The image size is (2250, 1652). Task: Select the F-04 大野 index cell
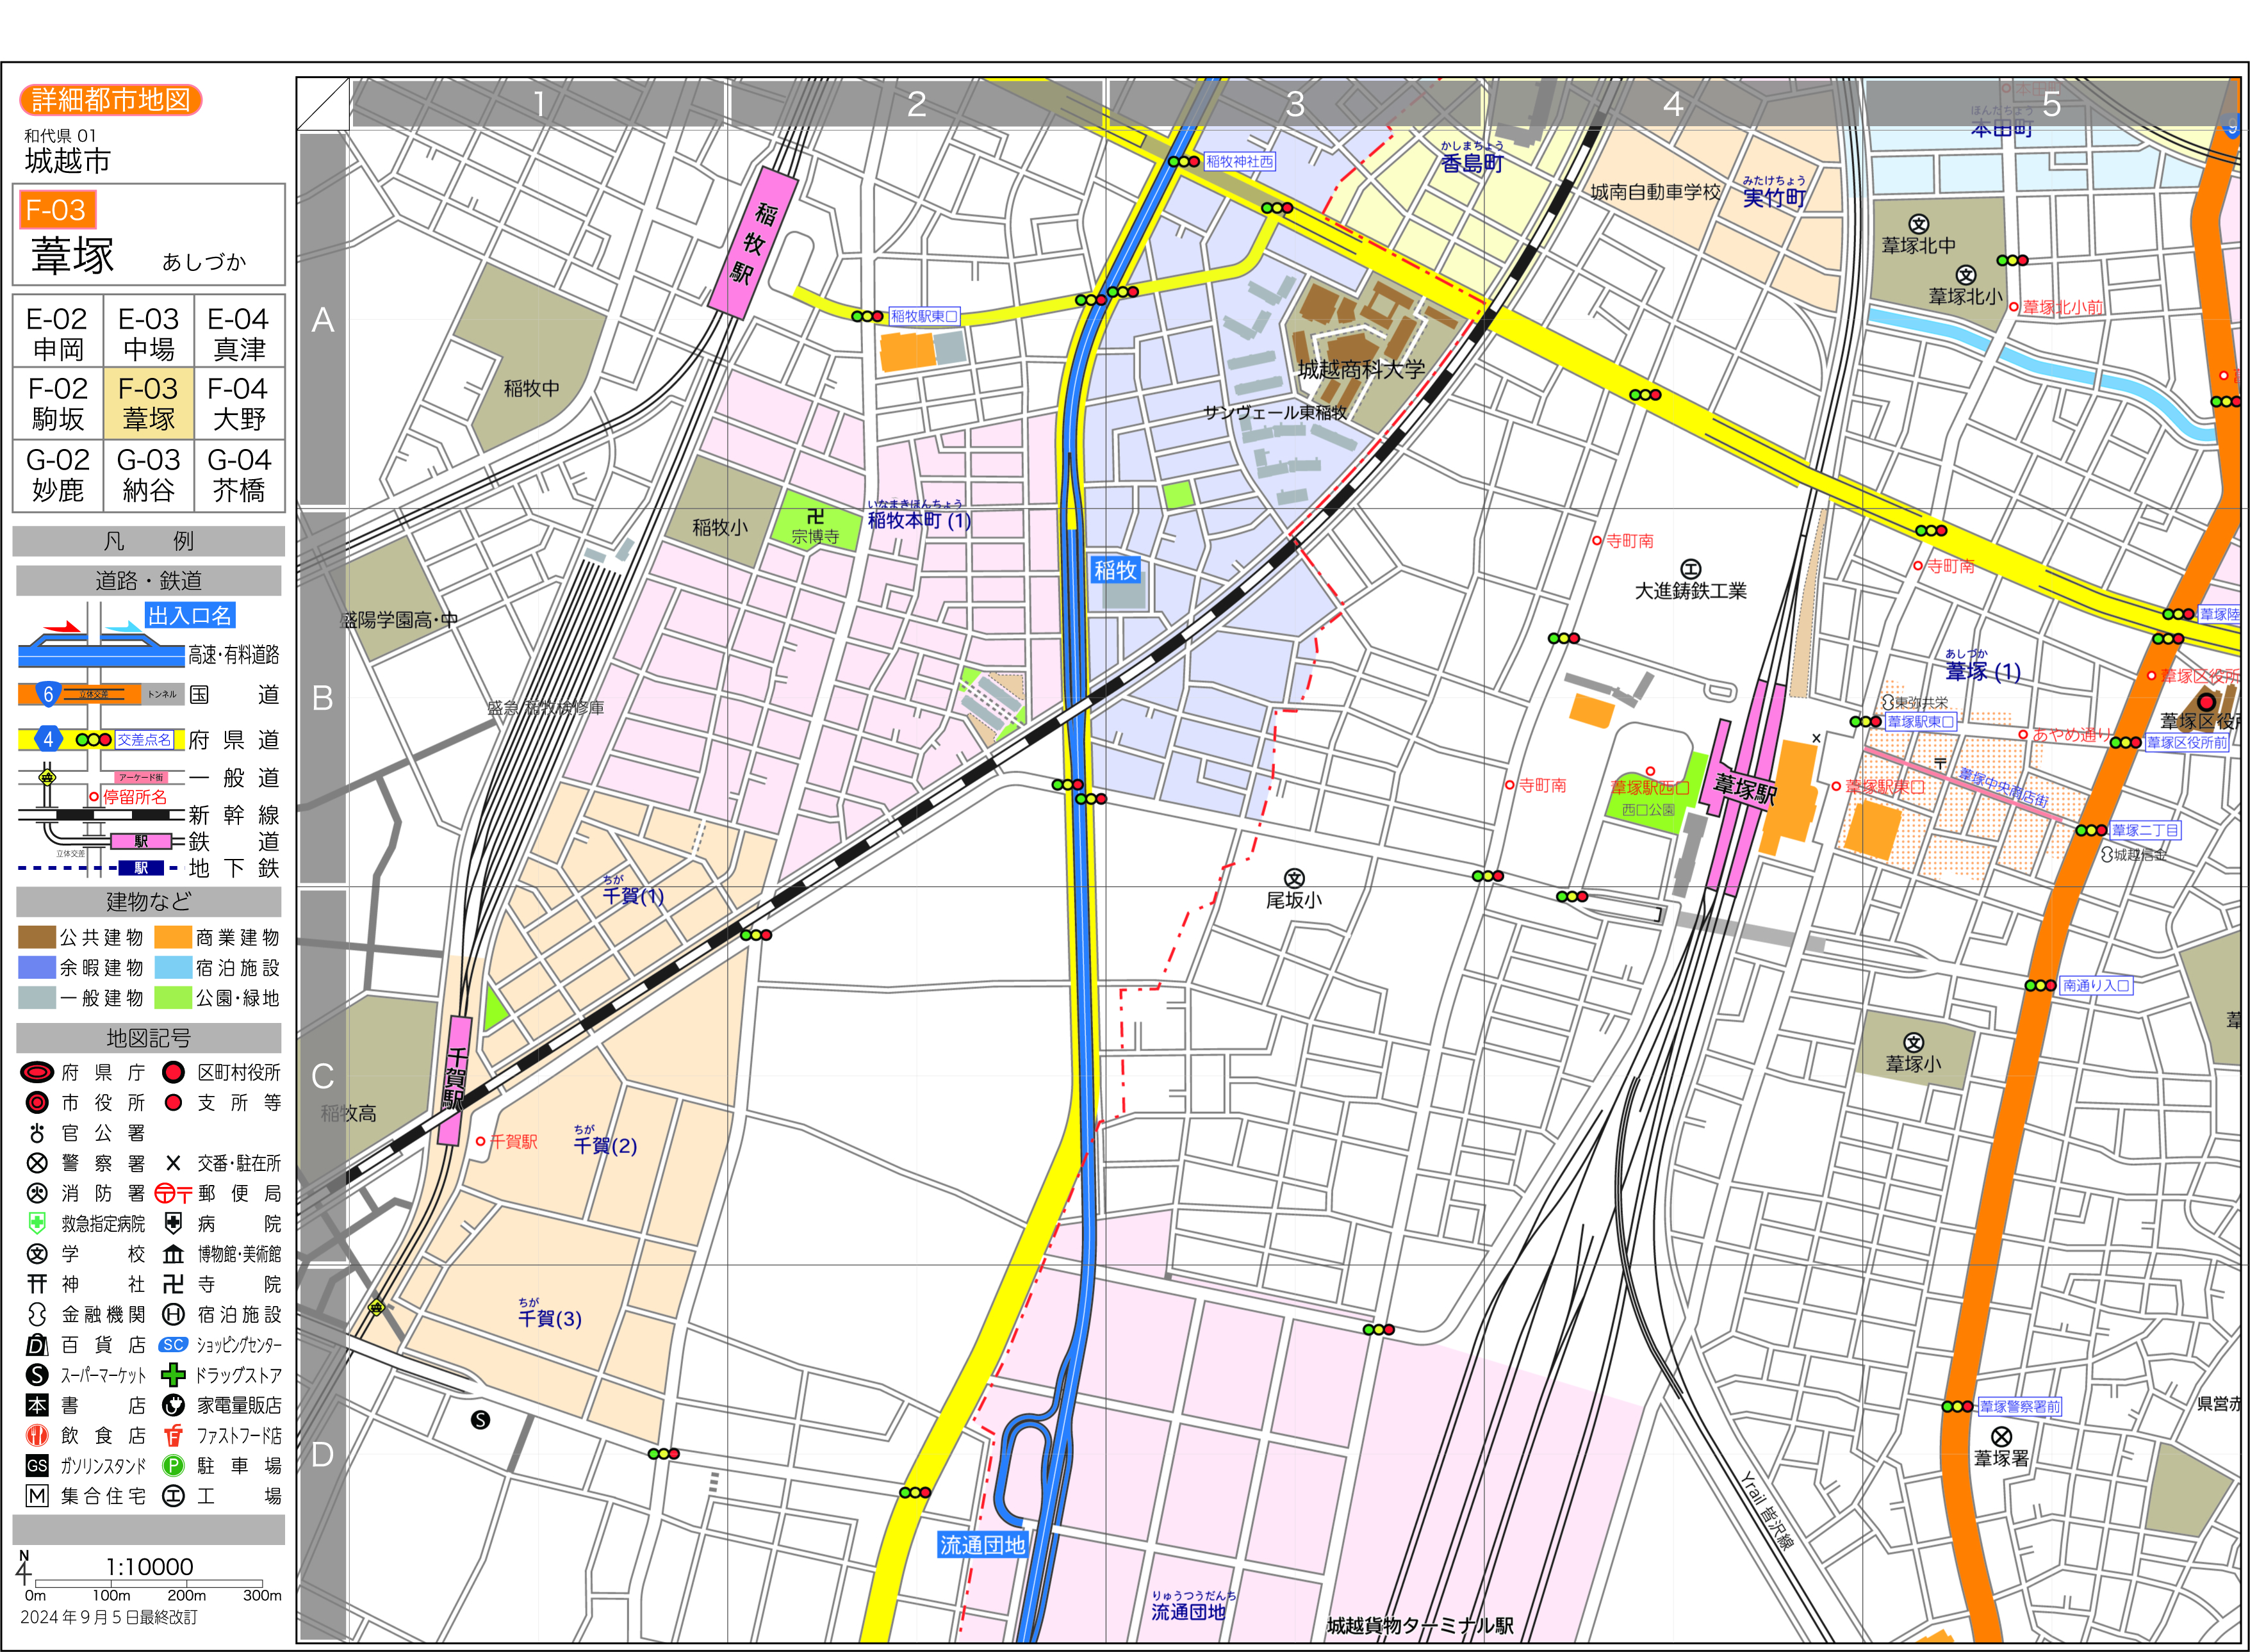(239, 403)
